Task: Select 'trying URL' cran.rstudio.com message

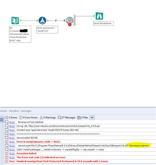Action: click(58, 126)
